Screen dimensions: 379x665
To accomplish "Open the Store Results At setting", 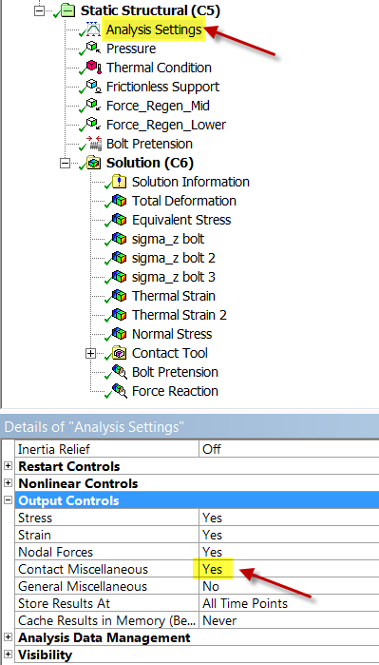I will click(x=289, y=603).
